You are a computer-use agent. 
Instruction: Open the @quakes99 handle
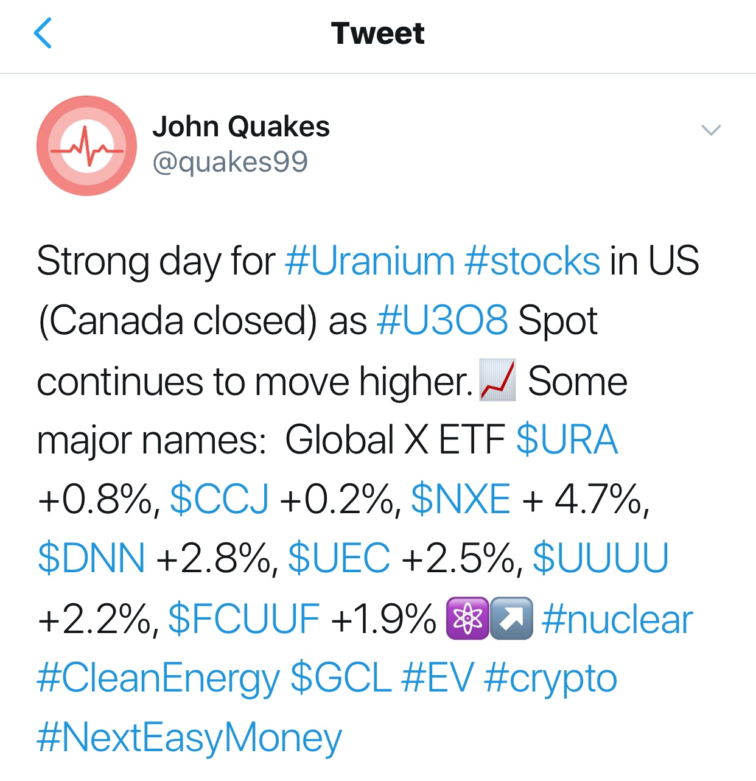pos(230,162)
